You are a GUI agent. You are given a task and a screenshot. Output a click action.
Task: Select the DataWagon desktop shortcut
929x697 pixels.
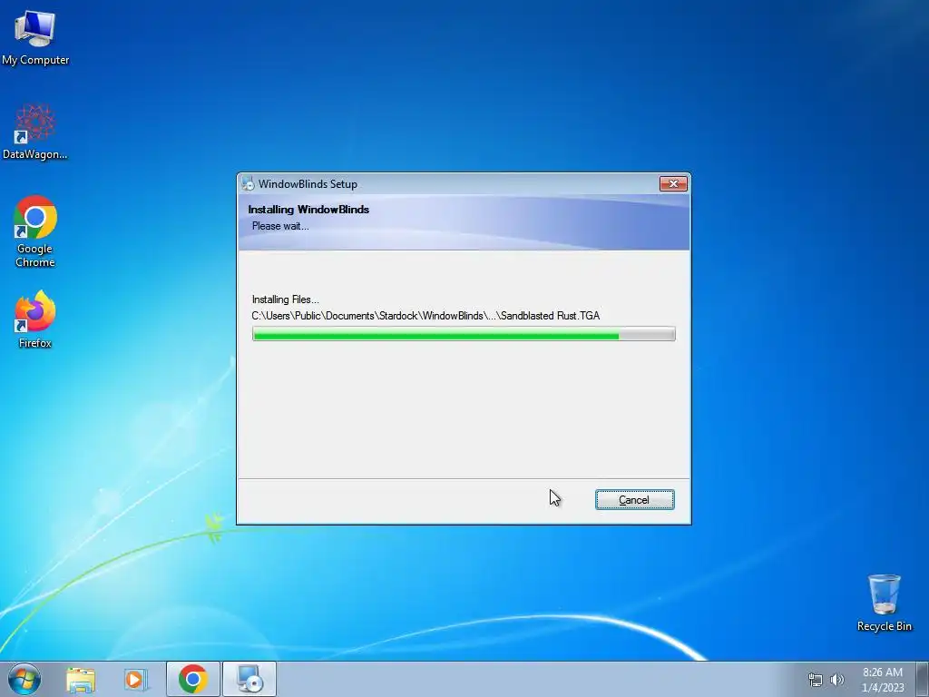coord(35,132)
